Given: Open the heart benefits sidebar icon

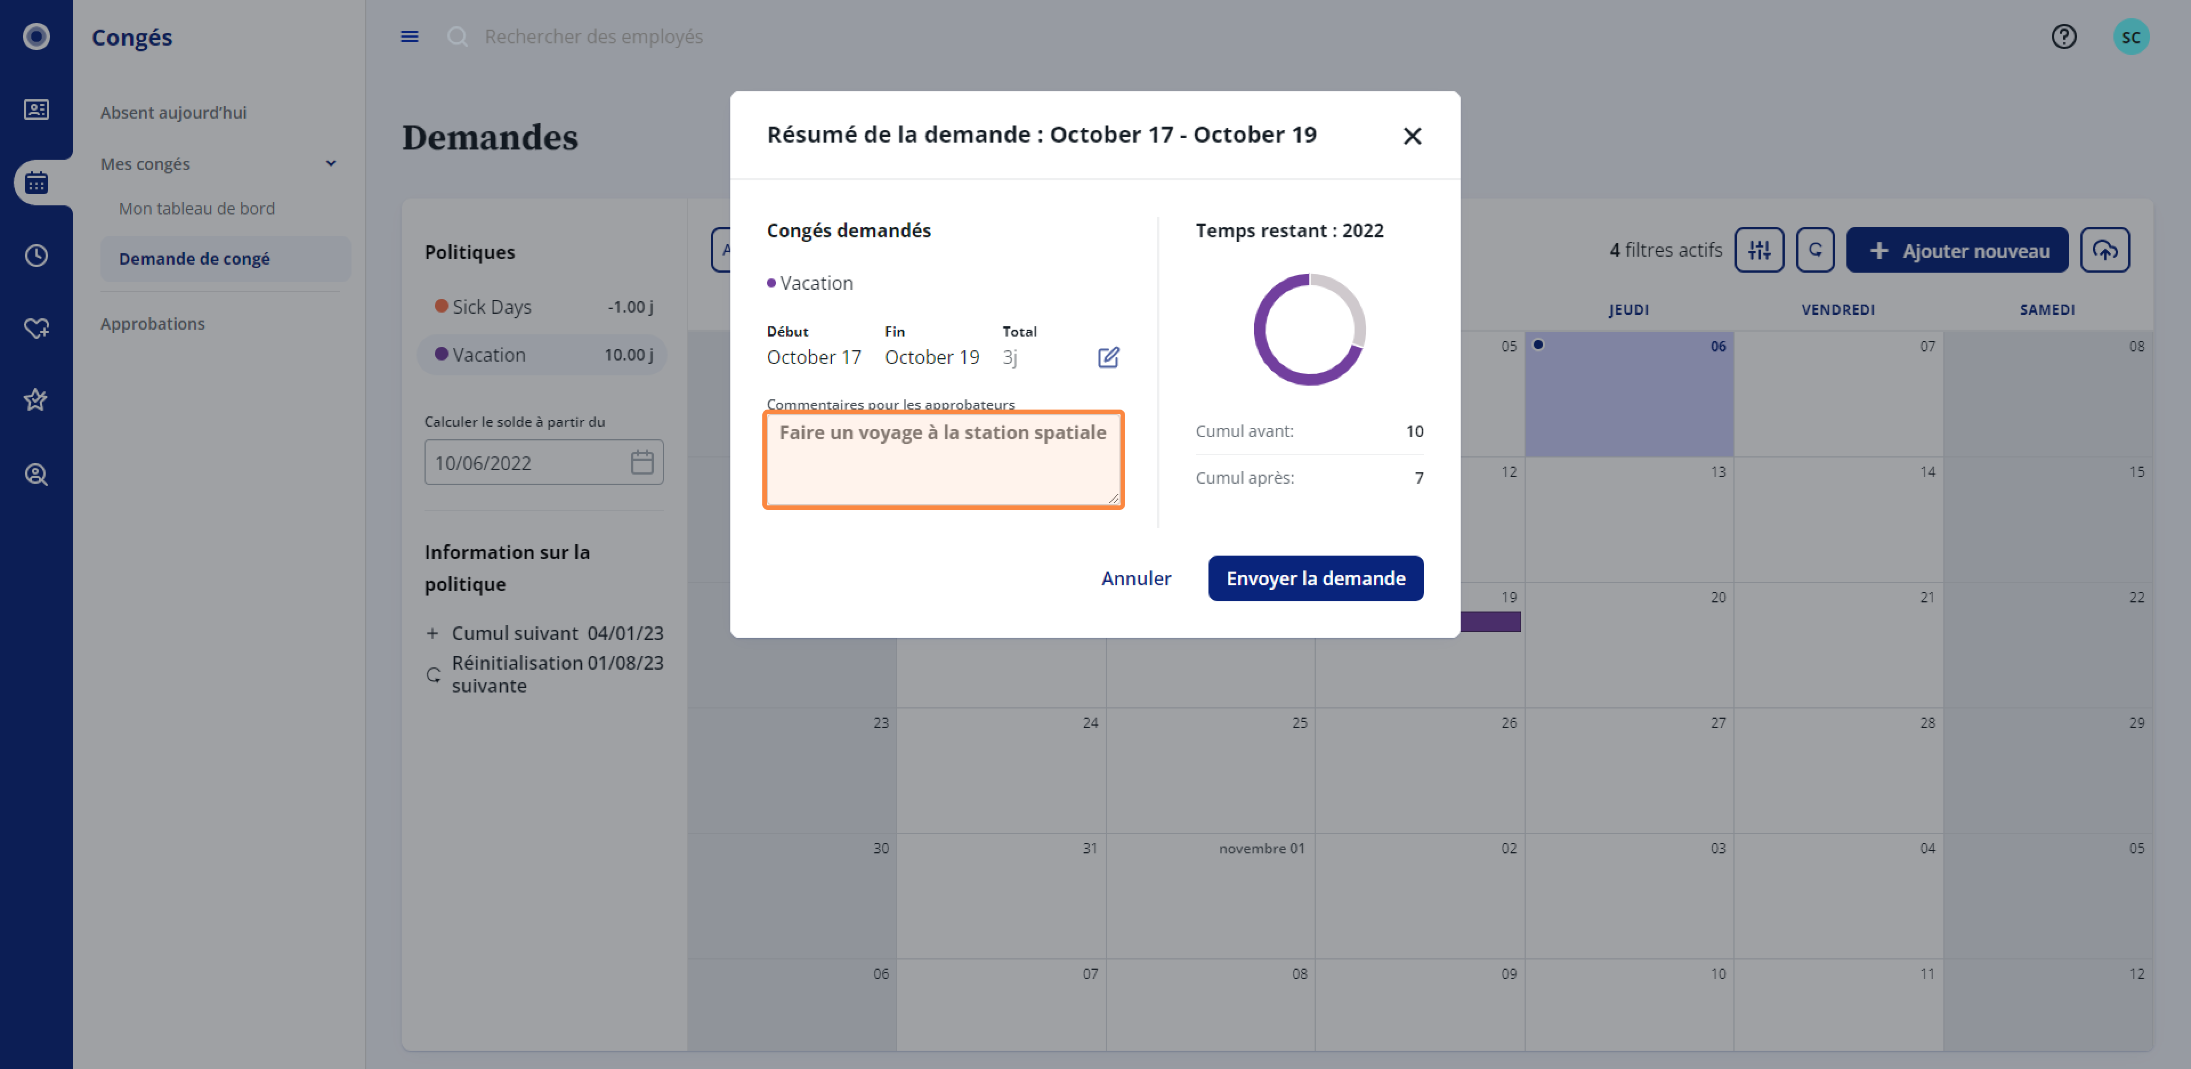Looking at the screenshot, I should [x=36, y=328].
